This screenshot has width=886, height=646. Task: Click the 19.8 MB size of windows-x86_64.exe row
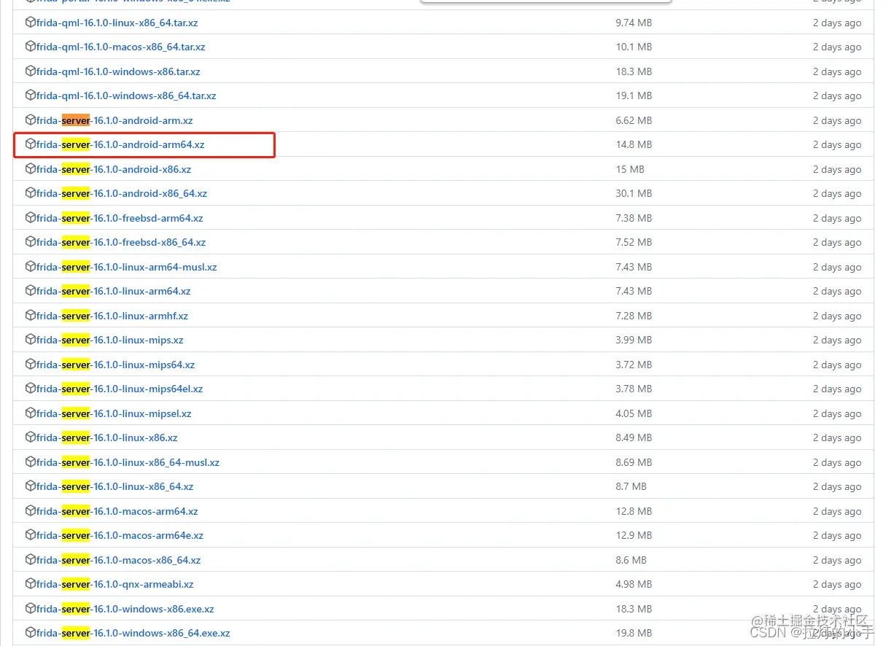[x=634, y=633]
